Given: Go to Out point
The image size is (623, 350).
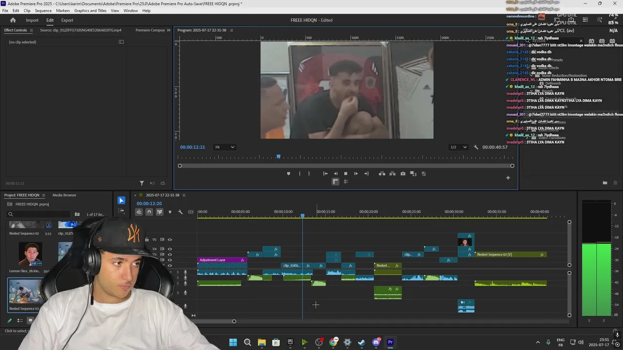Looking at the screenshot, I should 366,174.
